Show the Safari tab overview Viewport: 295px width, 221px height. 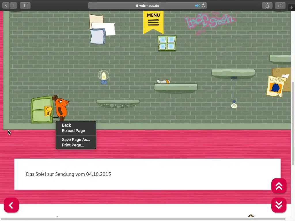point(280,5)
